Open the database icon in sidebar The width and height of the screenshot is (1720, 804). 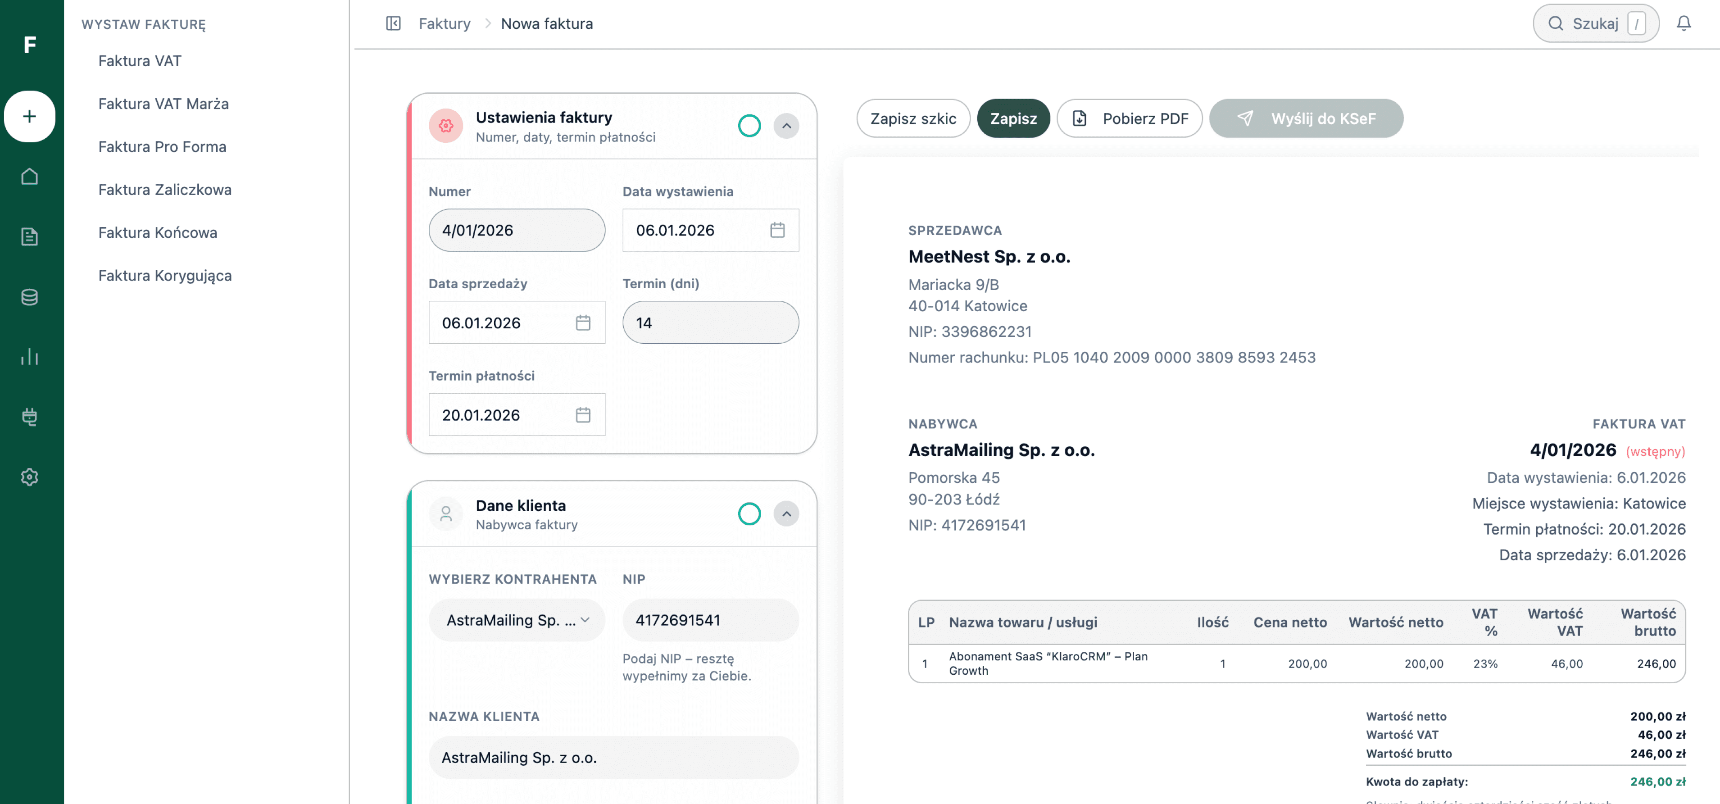[29, 296]
